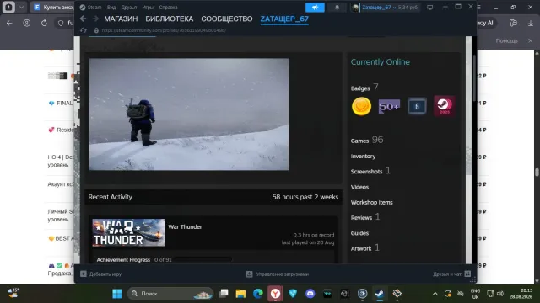540x303 pixels.
Task: Open Yandex Browser from the taskbar
Action: [x=275, y=294]
